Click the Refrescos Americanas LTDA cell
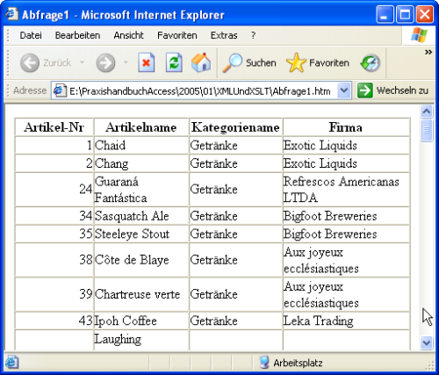 pyautogui.click(x=346, y=190)
